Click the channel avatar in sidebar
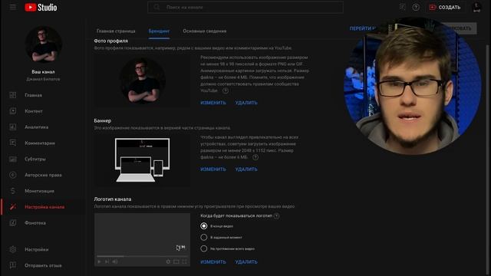This screenshot has height=276, width=491. (43, 44)
